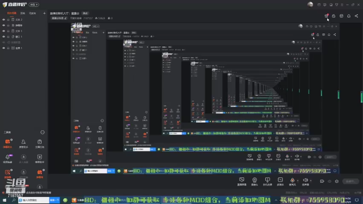Expand the microphone volume dropdown arrow

click(x=298, y=180)
